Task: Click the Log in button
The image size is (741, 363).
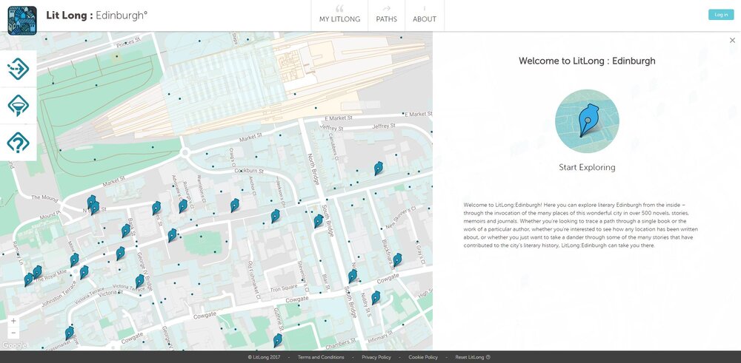Action: tap(721, 15)
